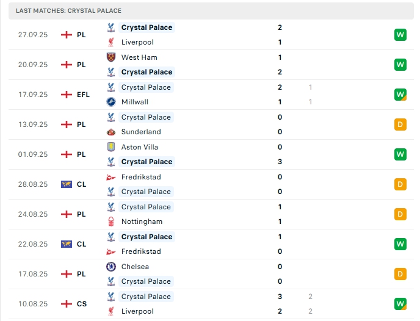This screenshot has width=420, height=321.
Task: Click the England flag on the 20.09.25 row
Action: [67, 65]
